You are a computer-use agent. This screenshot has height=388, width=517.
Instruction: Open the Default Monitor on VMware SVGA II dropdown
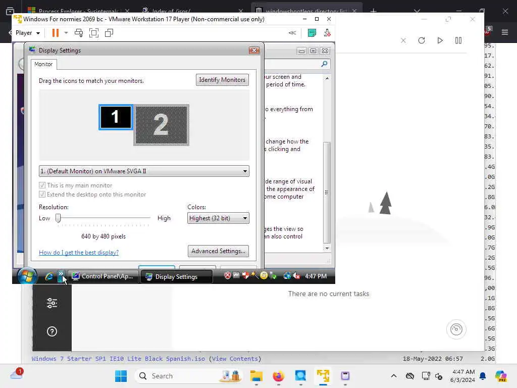[144, 171]
